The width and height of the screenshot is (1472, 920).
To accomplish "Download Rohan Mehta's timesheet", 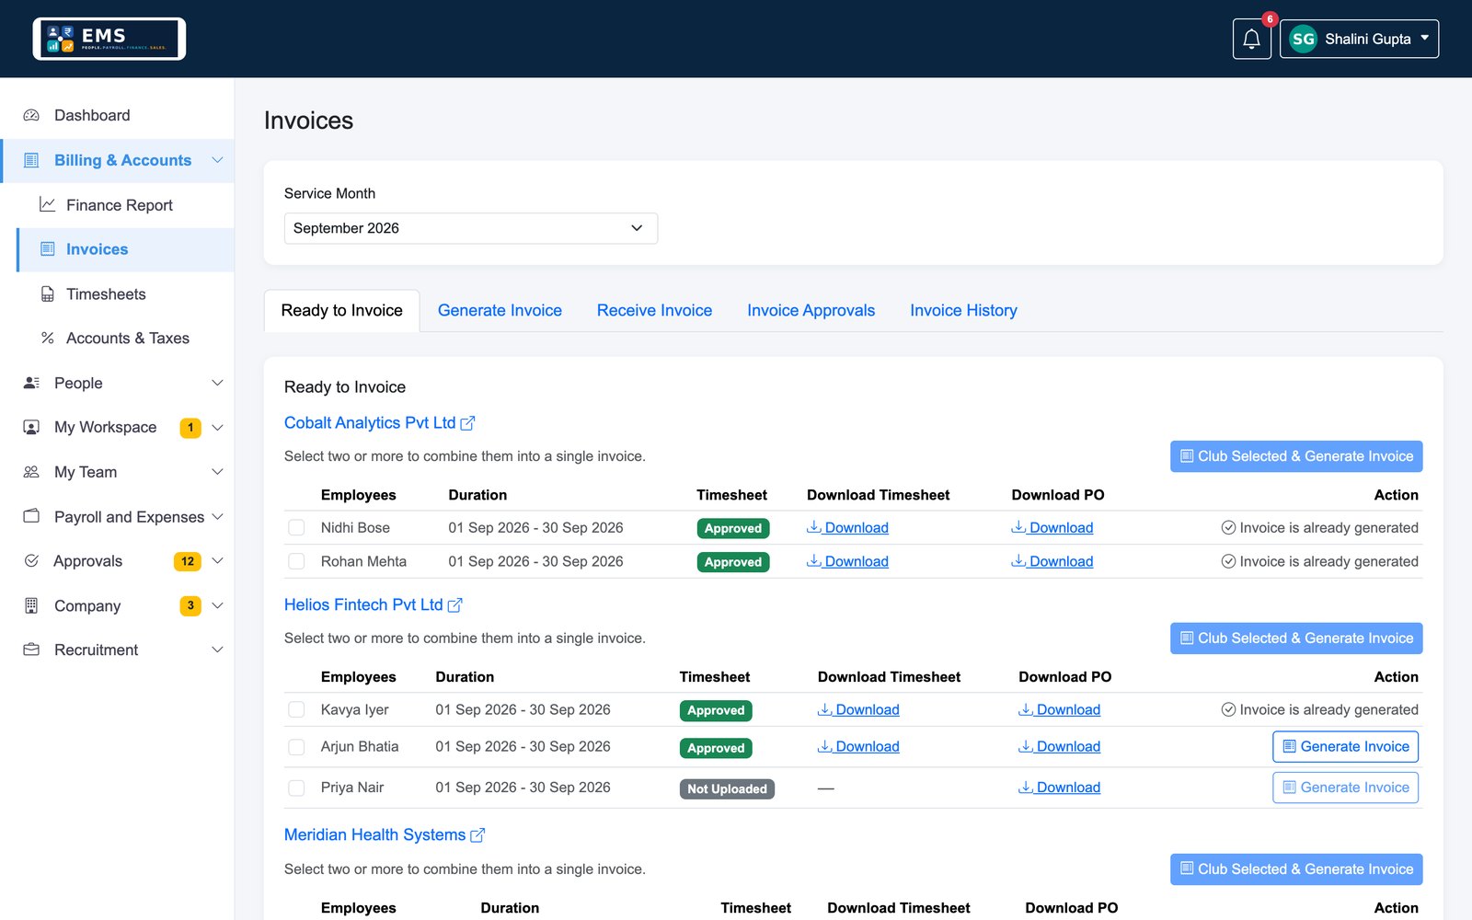I will tap(847, 561).
